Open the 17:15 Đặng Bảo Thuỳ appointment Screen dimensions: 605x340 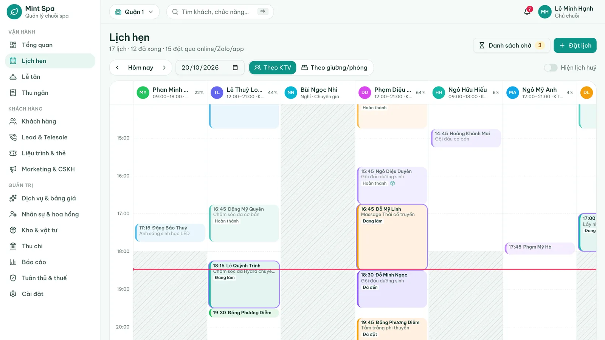pos(170,232)
